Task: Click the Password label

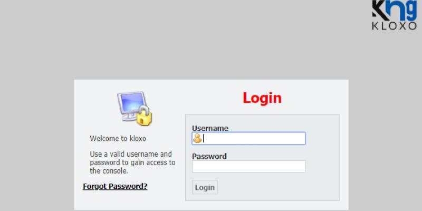Action: pyautogui.click(x=209, y=156)
